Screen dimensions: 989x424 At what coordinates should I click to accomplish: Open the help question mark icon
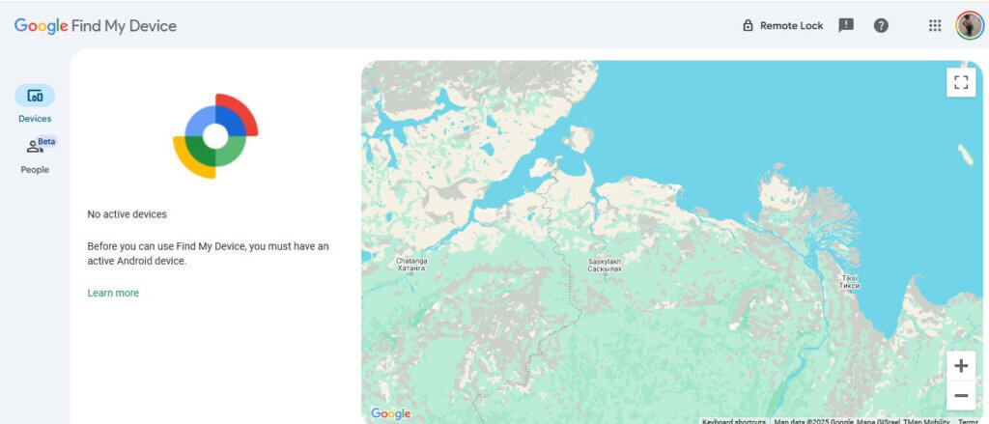(x=881, y=25)
